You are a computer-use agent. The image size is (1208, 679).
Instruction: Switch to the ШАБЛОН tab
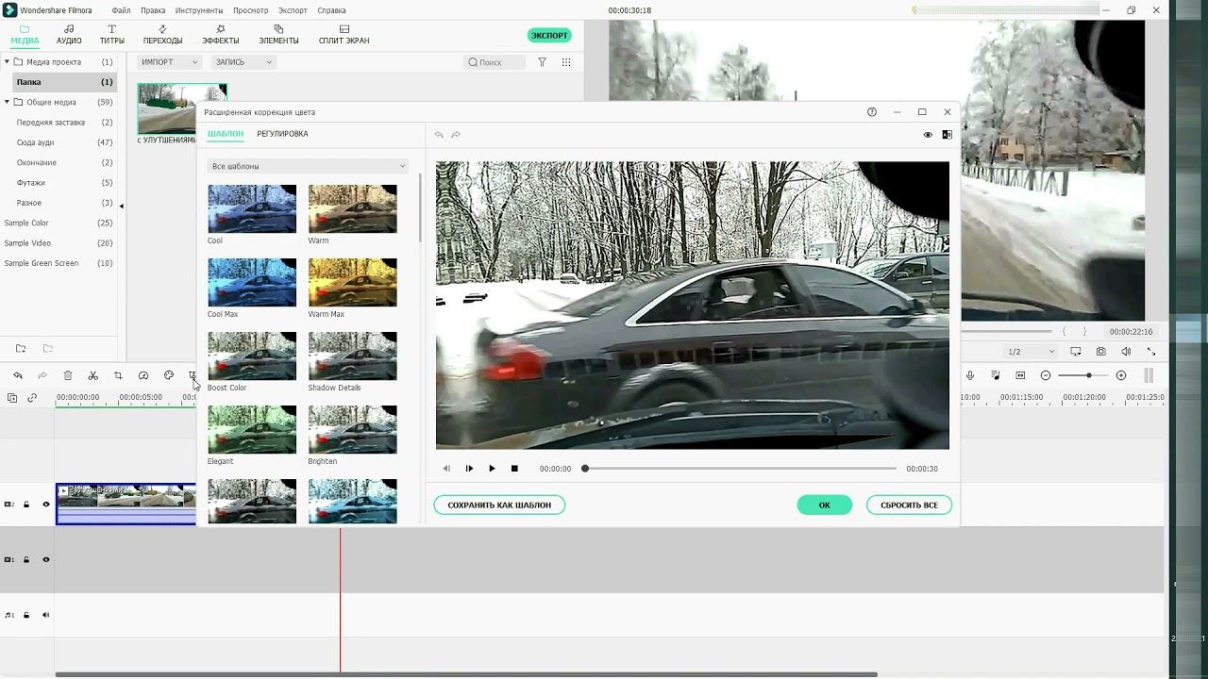click(x=226, y=134)
